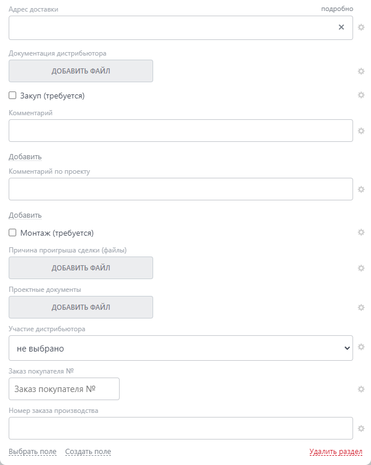Click Создать поле link
371x465 pixels.
(x=88, y=452)
